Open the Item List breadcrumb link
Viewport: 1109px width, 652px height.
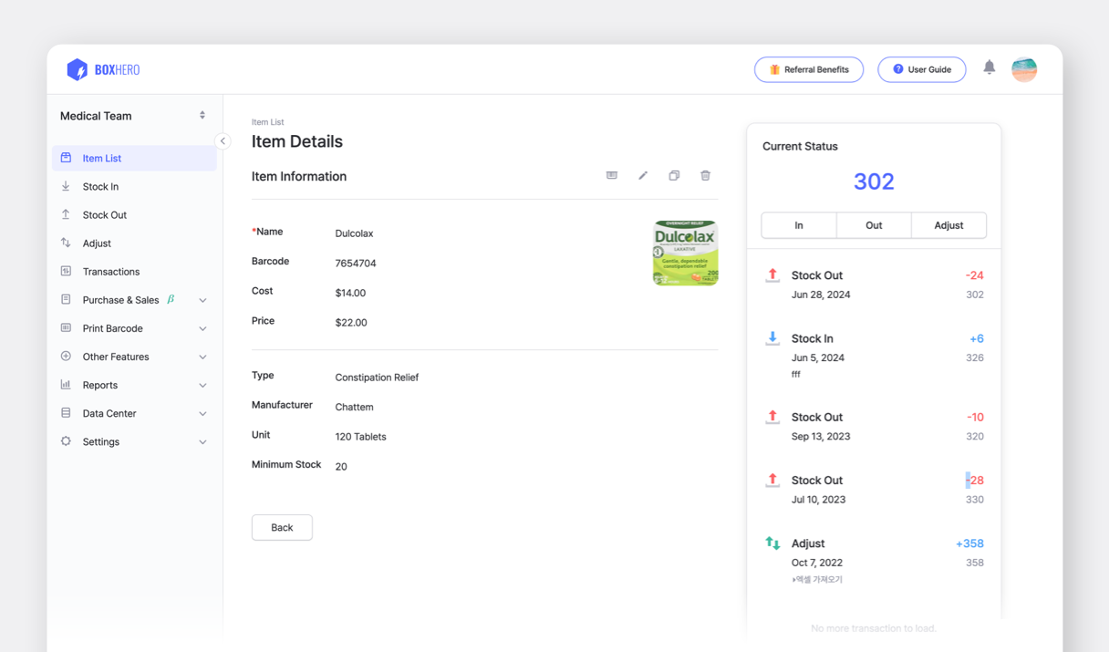coord(267,121)
